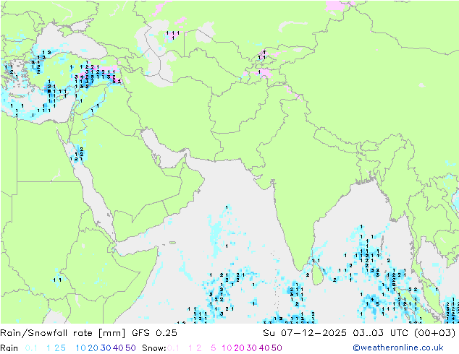The image size is (459, 354).
Task: Pick the snow legend 20 value
Action: pos(239,348)
